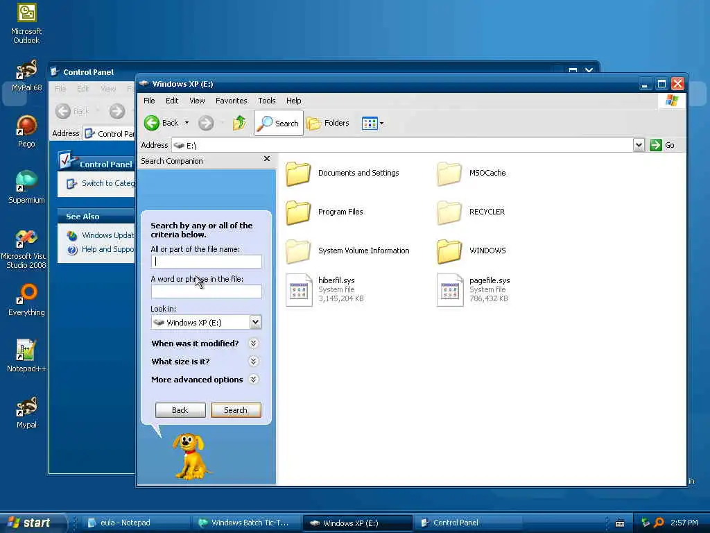The image size is (710, 533).
Task: Go back in Windows XP (E:) explorer
Action: click(x=162, y=123)
